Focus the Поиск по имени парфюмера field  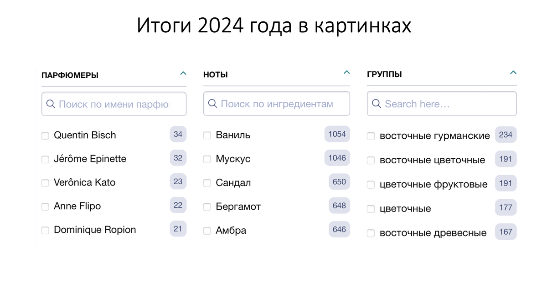[114, 104]
